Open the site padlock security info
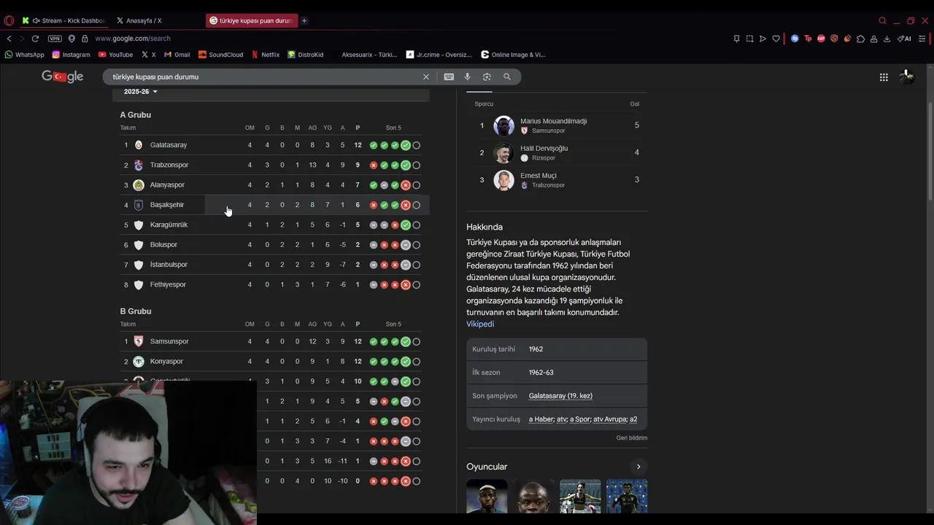This screenshot has width=934, height=525. click(x=85, y=39)
